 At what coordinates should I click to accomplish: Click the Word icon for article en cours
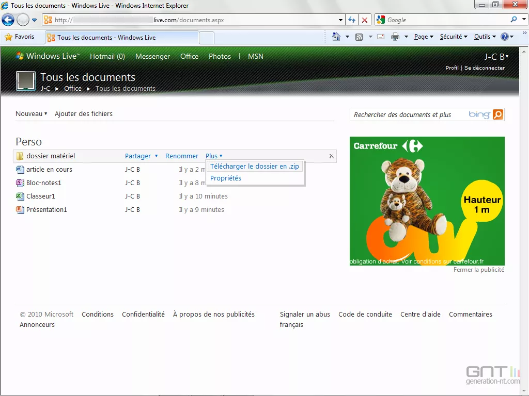point(20,169)
